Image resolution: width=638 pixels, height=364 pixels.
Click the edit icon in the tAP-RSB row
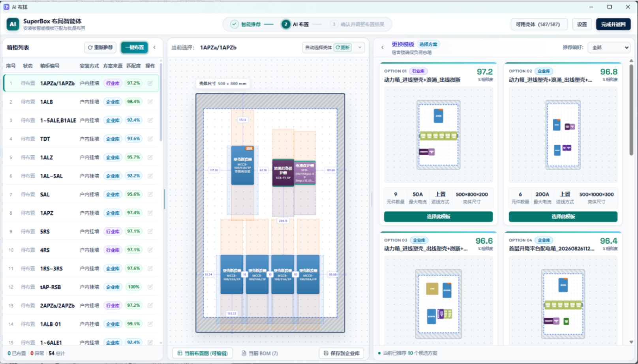pos(150,287)
